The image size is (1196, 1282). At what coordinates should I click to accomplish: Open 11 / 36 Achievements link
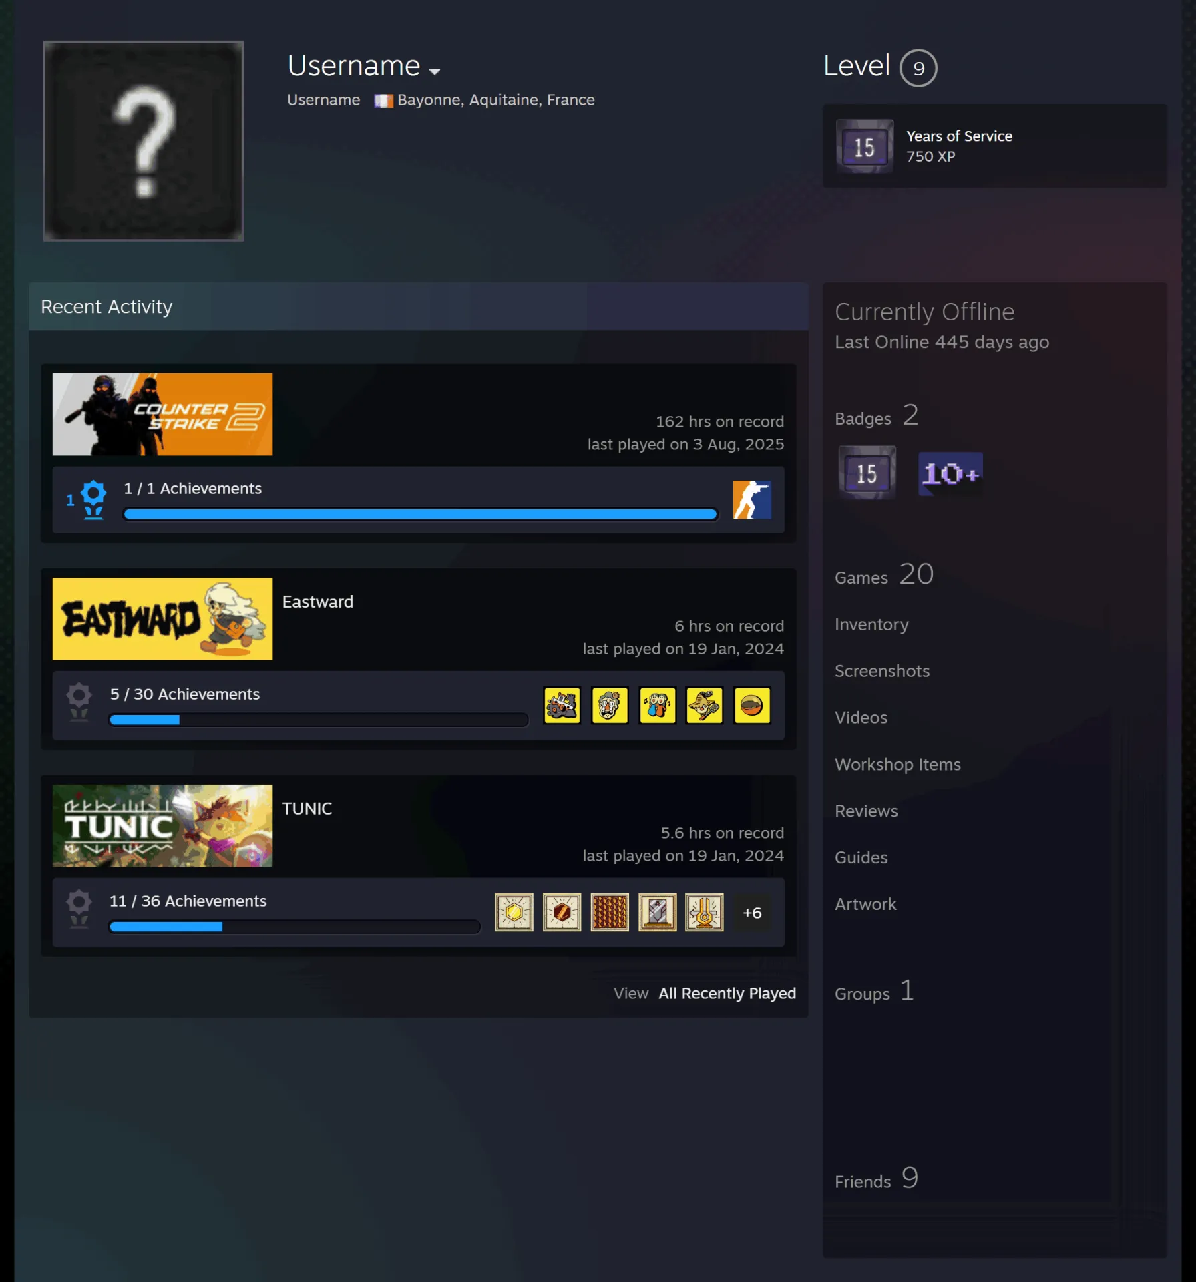coord(188,901)
